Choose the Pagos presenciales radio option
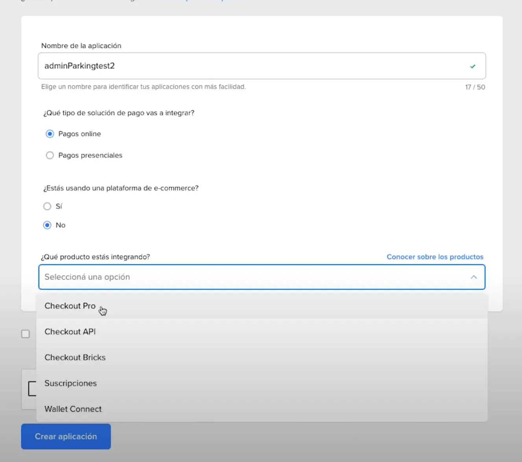 tap(50, 156)
